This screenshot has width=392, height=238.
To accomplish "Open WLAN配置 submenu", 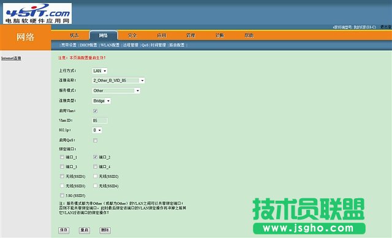I will (x=110, y=45).
